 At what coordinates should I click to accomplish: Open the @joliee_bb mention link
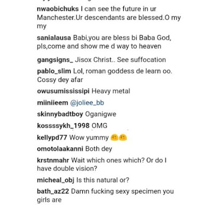click(x=87, y=103)
